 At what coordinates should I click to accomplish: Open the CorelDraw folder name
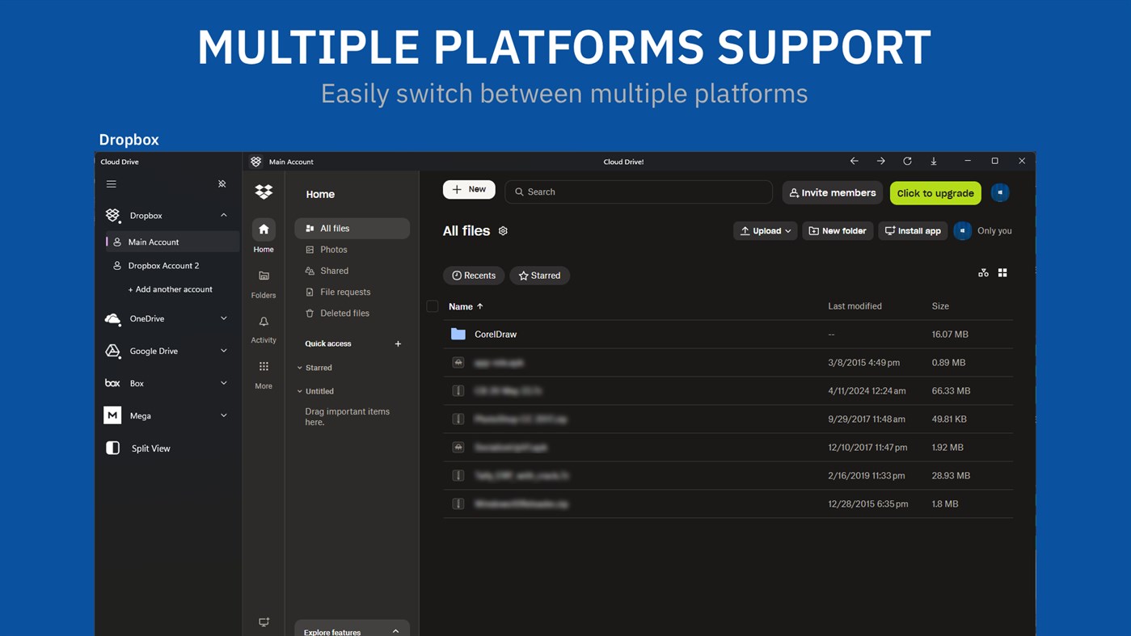[496, 334]
